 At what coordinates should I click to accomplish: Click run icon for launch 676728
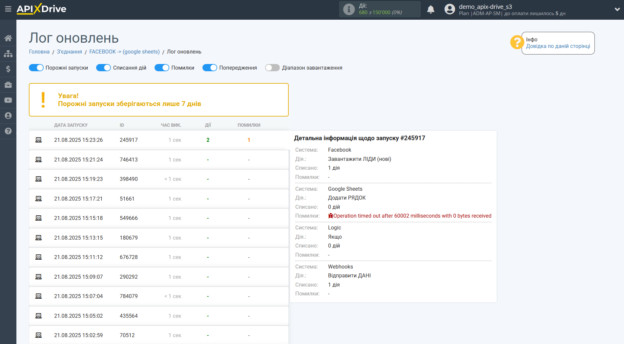[x=38, y=257]
